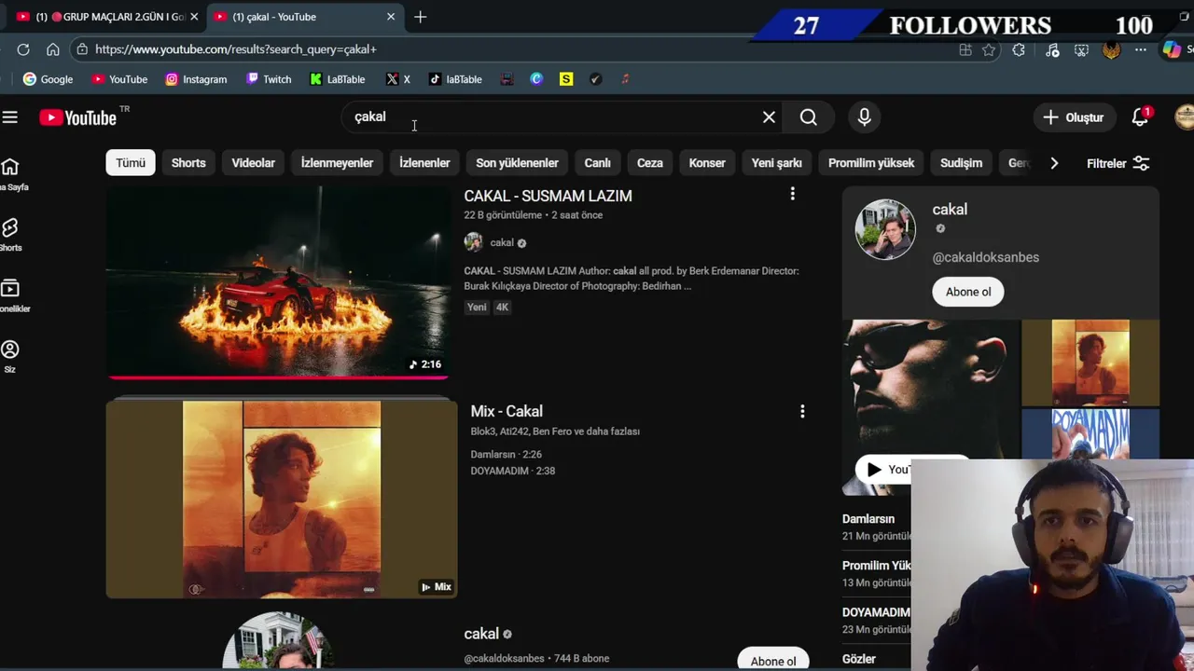Open the Filtreler filter panel
1194x671 pixels.
1118,163
